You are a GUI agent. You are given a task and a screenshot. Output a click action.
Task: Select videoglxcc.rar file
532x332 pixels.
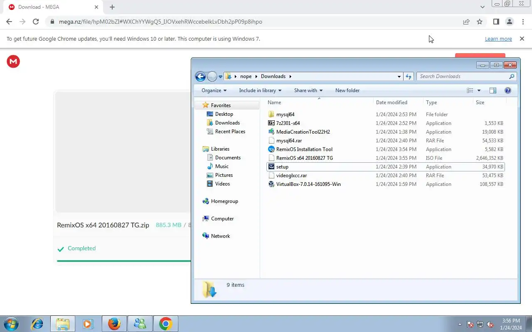[x=291, y=176]
